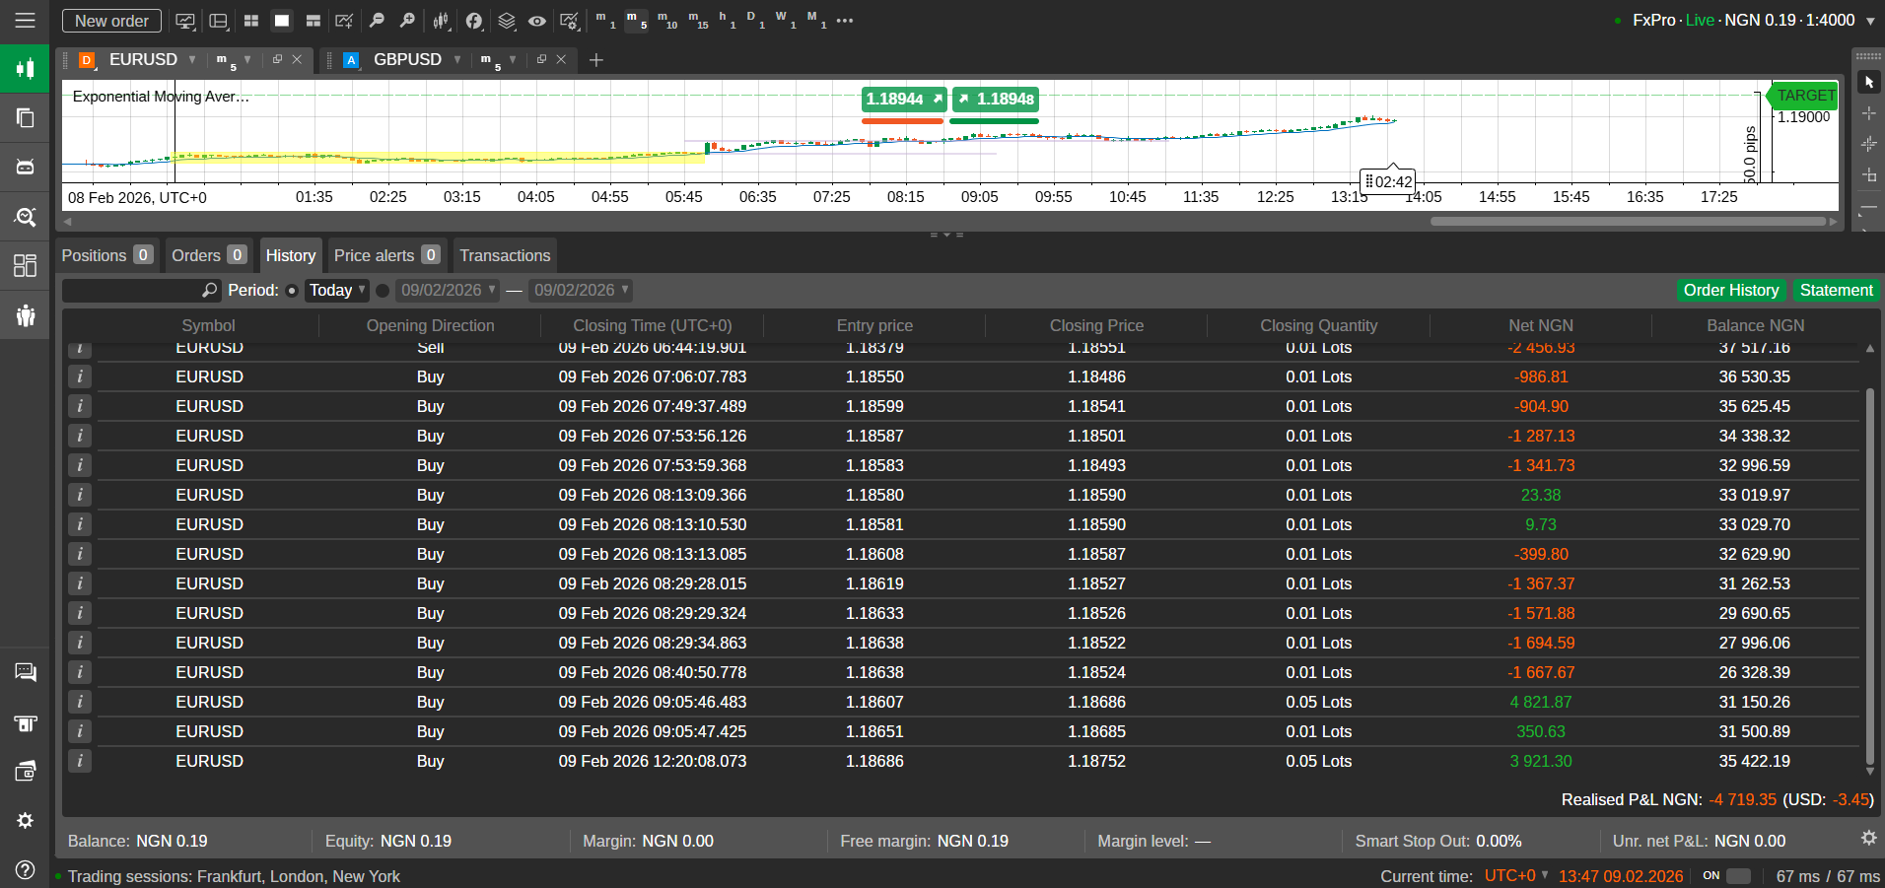Open the EURUSD symbol dropdown arrow
This screenshot has width=1885, height=888.
click(192, 60)
